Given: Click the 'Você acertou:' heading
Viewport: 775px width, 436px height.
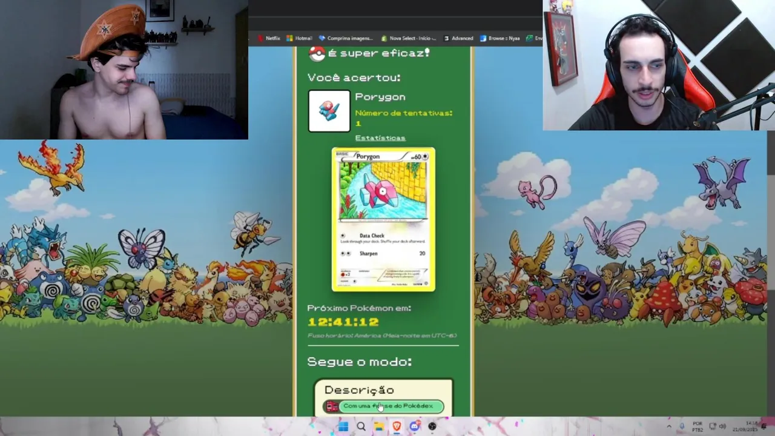Looking at the screenshot, I should [x=354, y=78].
